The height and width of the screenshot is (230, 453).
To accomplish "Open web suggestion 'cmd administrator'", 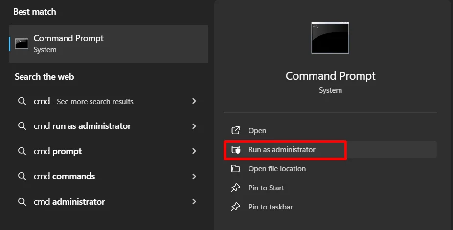I will (x=109, y=202).
